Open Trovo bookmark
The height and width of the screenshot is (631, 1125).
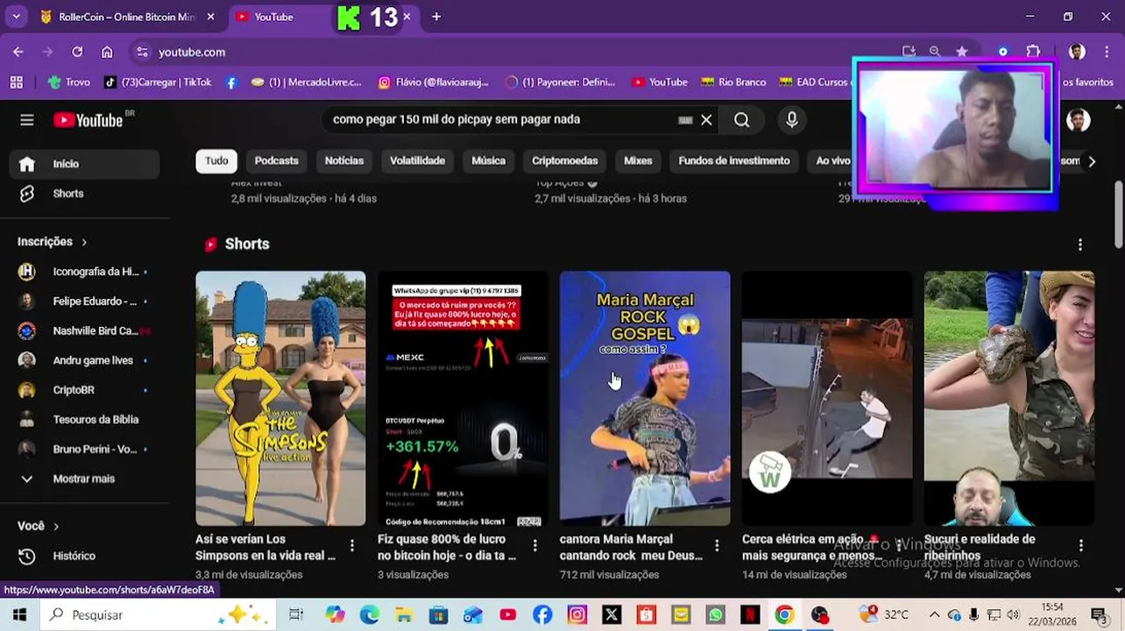point(69,82)
